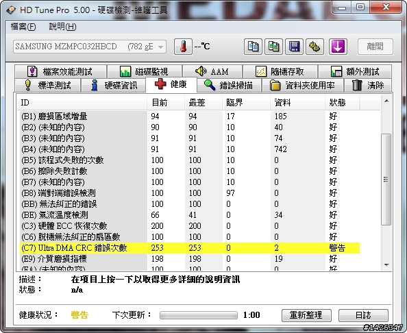Click the purple down-arrow icon
This screenshot has width=407, height=333.
coord(338,47)
